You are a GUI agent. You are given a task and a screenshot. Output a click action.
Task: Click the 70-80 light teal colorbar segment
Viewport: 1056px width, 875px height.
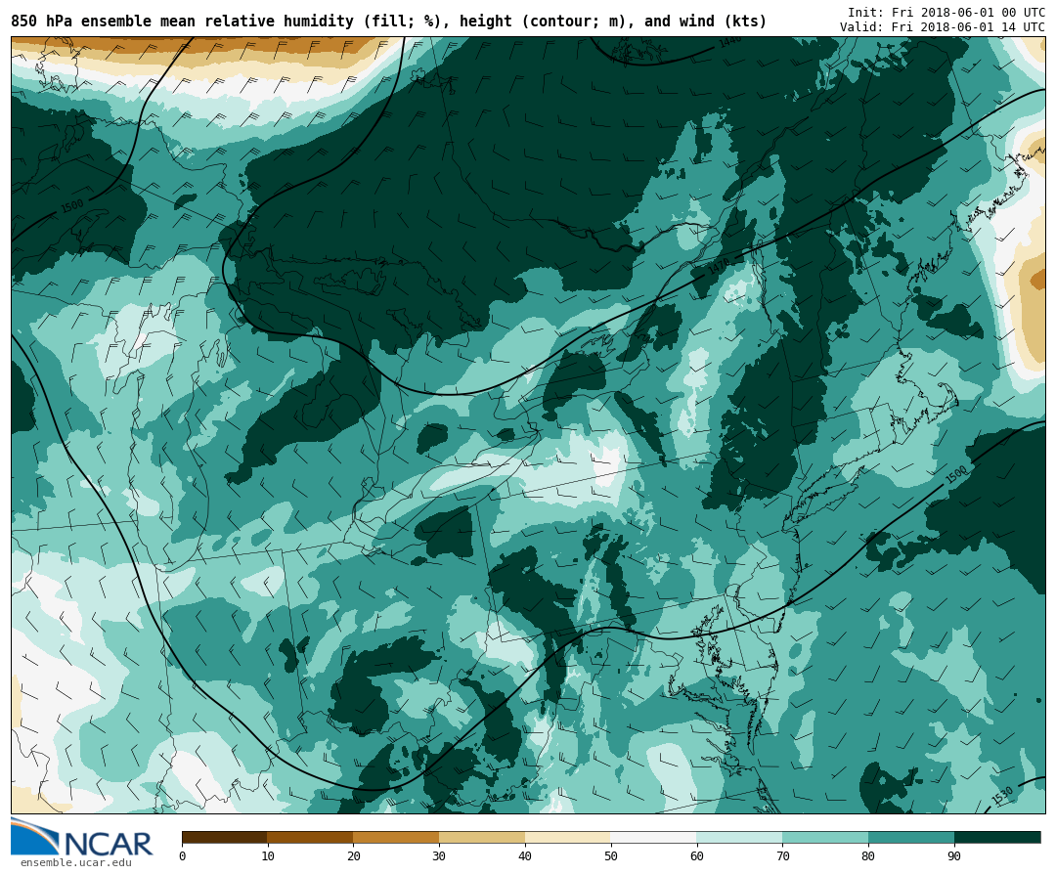tap(825, 837)
